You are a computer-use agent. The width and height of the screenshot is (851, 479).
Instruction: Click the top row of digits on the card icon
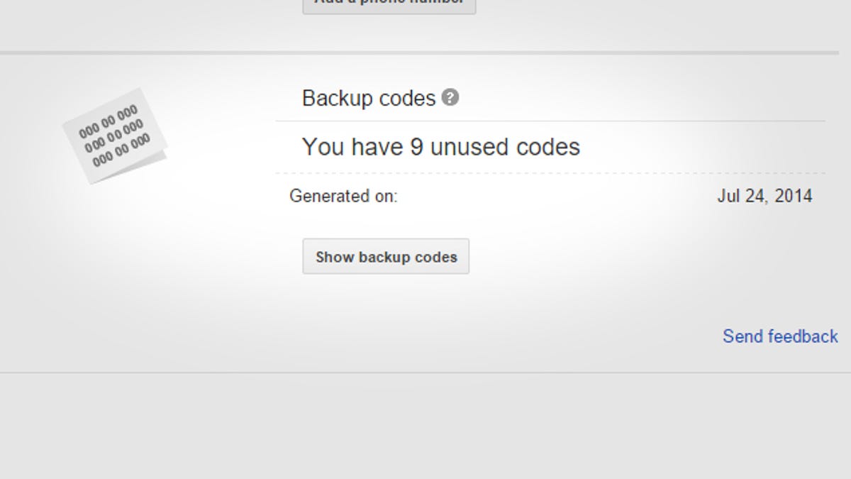pos(108,121)
